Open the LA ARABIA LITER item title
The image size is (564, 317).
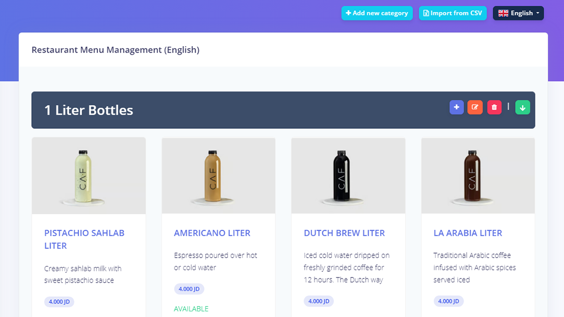(468, 233)
